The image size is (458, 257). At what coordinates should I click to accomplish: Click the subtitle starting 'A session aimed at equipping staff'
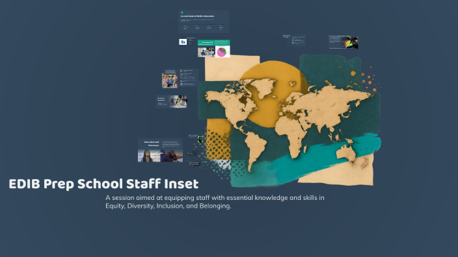pos(215,202)
